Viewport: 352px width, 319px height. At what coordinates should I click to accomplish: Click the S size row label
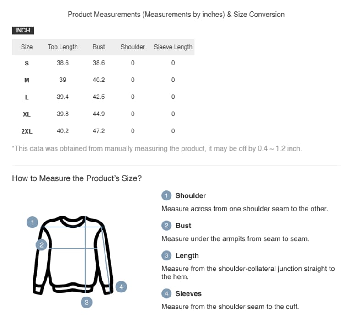pyautogui.click(x=27, y=63)
